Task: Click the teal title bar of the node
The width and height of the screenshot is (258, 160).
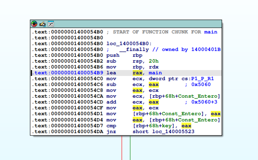Action: tap(137, 24)
